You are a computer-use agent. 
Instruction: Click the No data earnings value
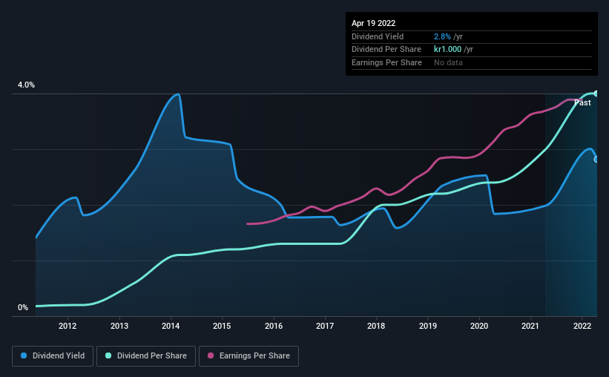(x=448, y=62)
